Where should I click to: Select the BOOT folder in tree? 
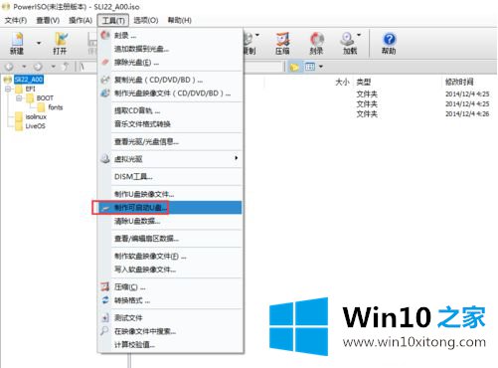(x=45, y=98)
